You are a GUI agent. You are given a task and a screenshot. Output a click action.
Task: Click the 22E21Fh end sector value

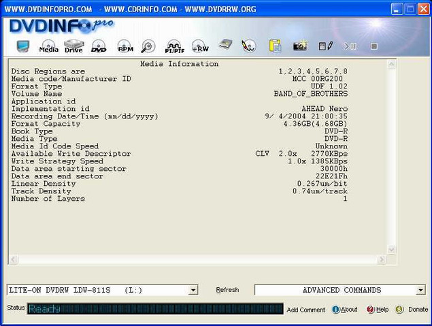(332, 176)
